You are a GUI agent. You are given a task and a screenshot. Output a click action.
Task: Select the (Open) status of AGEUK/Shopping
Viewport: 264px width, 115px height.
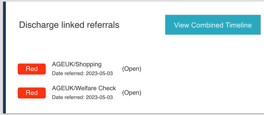[x=132, y=69]
